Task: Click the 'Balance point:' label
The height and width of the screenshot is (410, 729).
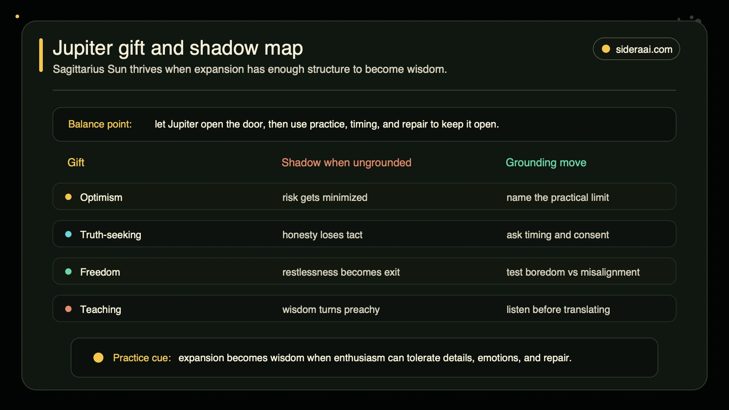Action: click(100, 124)
